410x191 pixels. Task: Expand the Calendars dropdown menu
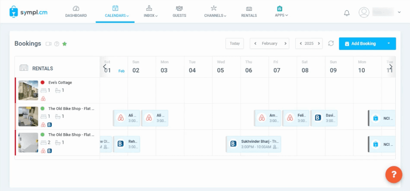(117, 12)
